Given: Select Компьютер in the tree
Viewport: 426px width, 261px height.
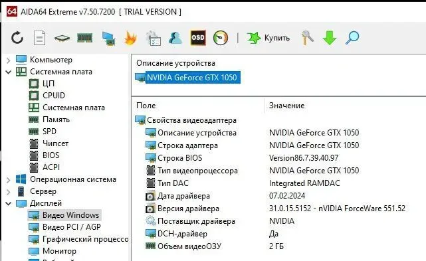Looking at the screenshot, I should click(x=51, y=60).
